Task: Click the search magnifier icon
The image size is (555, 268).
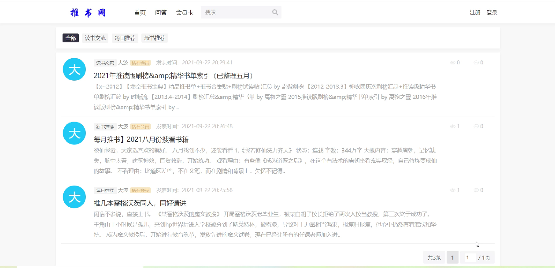Action: pyautogui.click(x=275, y=12)
